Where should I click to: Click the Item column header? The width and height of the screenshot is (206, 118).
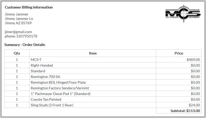click(x=93, y=53)
